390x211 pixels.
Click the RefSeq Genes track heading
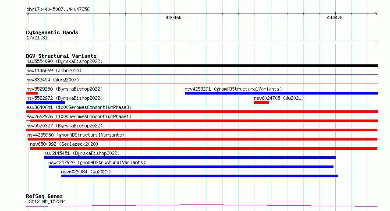click(44, 196)
